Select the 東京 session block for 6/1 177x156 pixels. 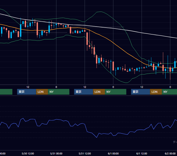click(x=141, y=92)
